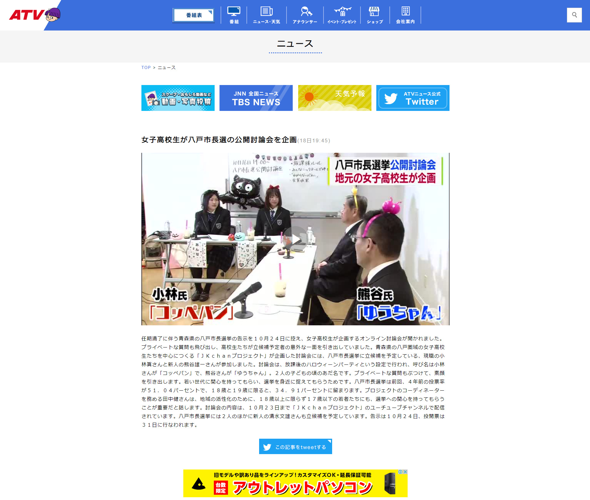The height and width of the screenshot is (500, 590).
Task: Open the JNN TBS NEWS banner
Action: (256, 98)
